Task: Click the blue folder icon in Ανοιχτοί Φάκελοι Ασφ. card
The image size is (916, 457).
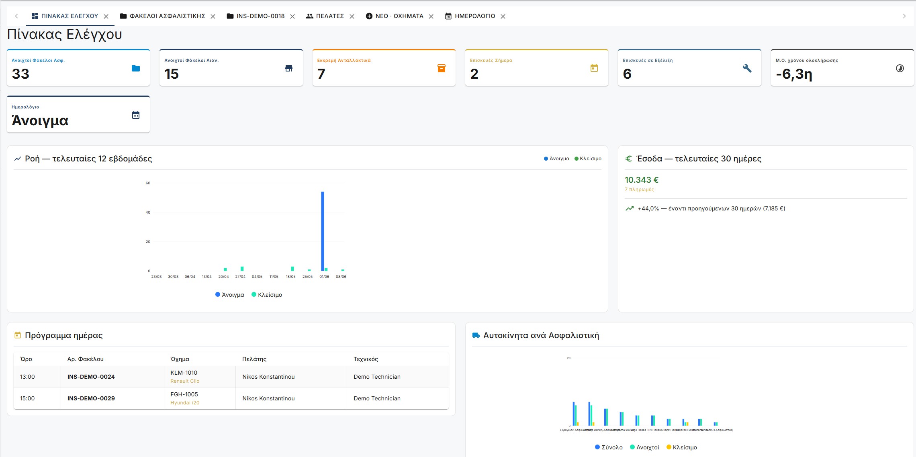Action: pyautogui.click(x=136, y=68)
